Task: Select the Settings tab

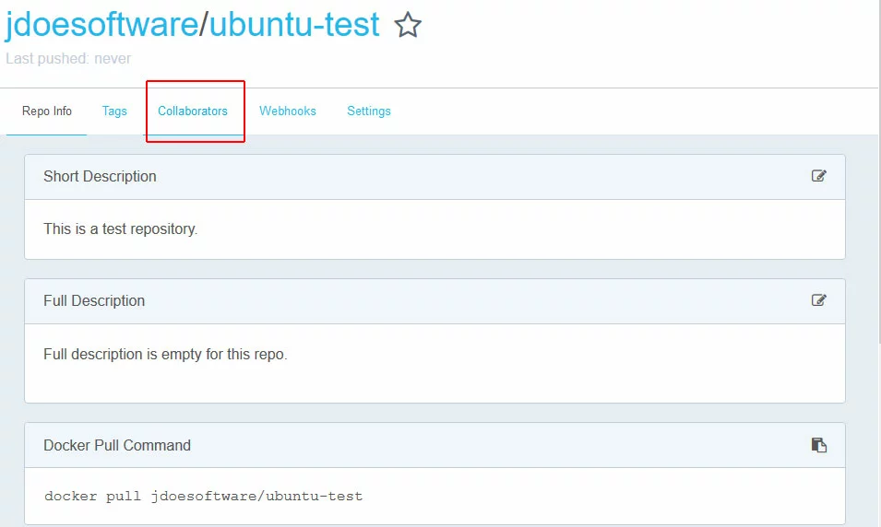Action: point(369,111)
